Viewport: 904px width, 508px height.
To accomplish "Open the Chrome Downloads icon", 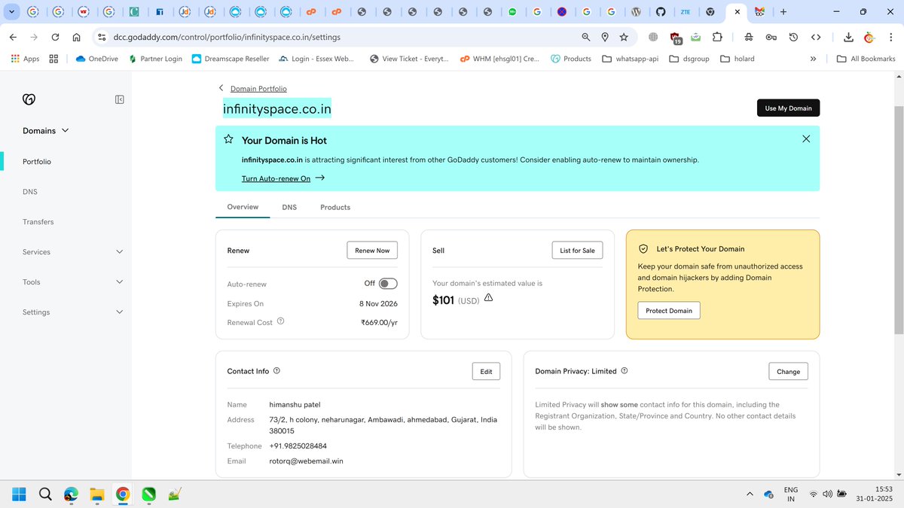I will [849, 37].
